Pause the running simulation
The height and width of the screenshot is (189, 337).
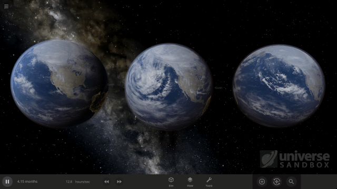[x=7, y=182]
